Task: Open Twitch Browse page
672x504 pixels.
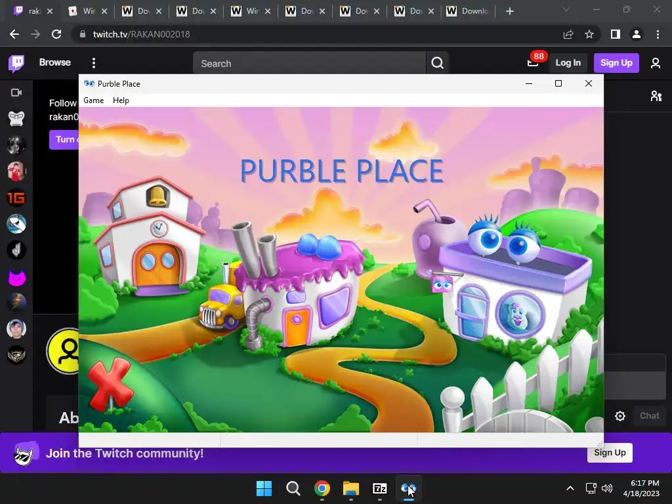Action: pyautogui.click(x=55, y=62)
